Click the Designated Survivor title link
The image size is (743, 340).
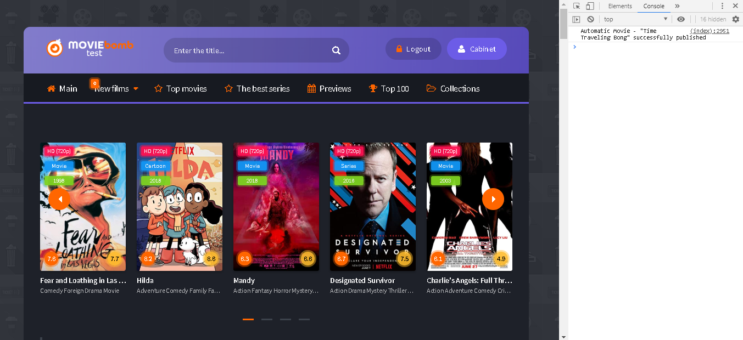[x=362, y=280]
